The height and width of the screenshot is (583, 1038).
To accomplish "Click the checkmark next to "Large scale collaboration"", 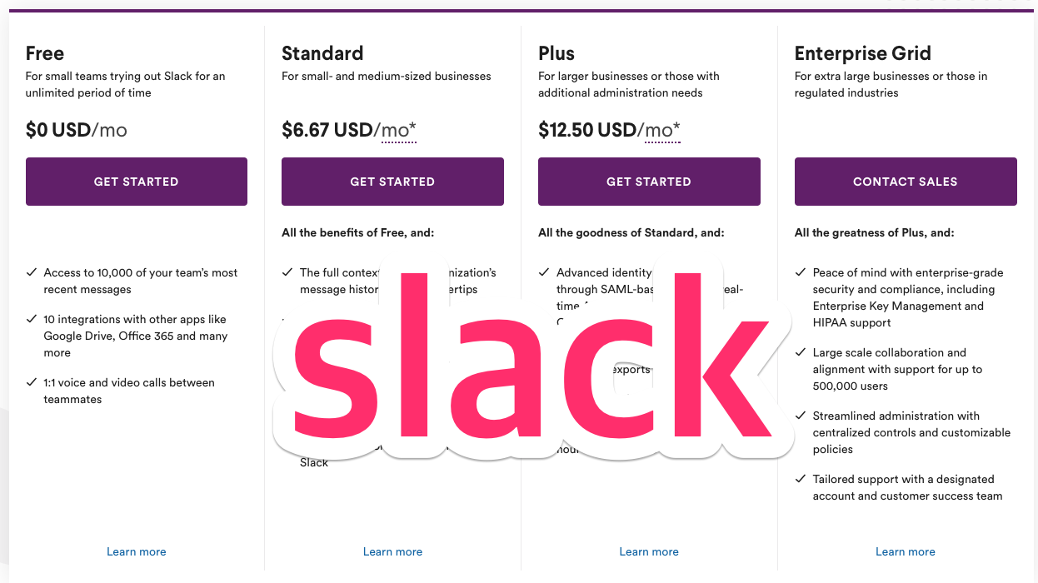I will point(801,352).
